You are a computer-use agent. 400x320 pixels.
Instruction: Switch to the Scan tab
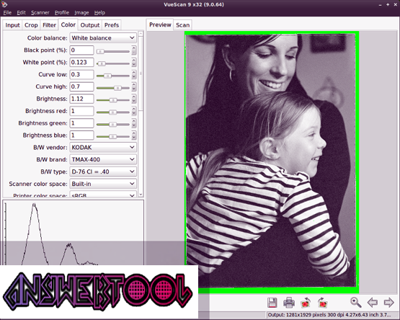pos(182,25)
